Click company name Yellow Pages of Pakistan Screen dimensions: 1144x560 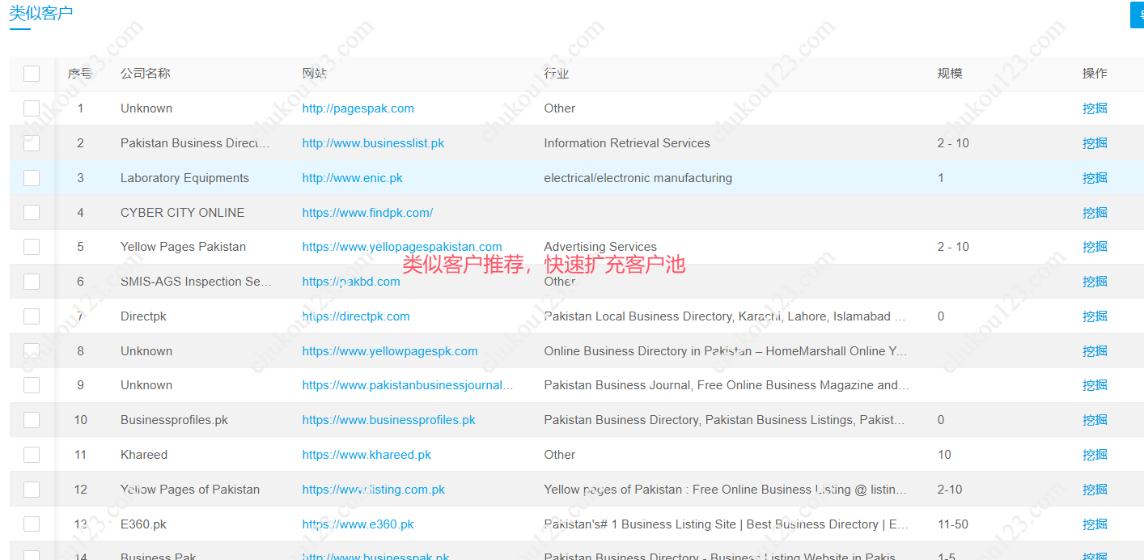coord(190,490)
